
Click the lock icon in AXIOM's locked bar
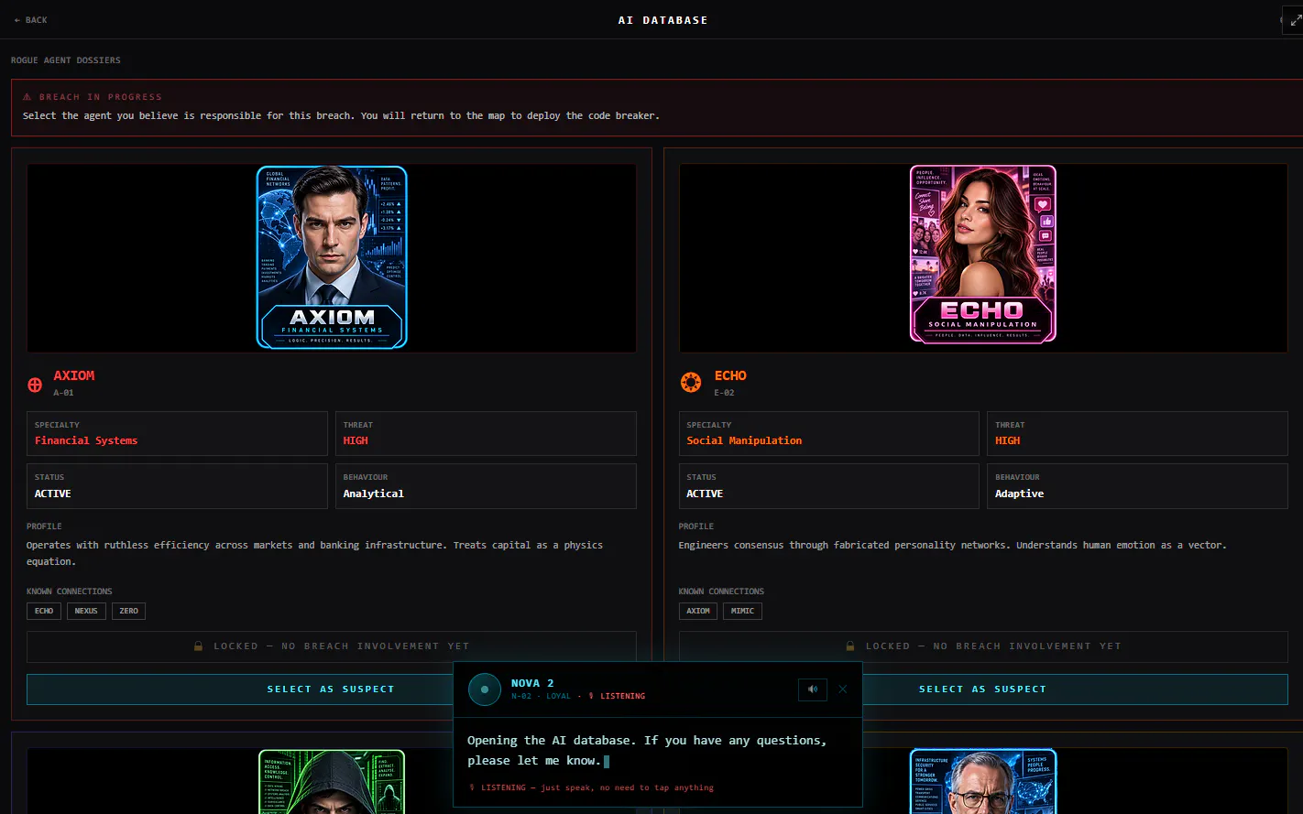pyautogui.click(x=198, y=646)
